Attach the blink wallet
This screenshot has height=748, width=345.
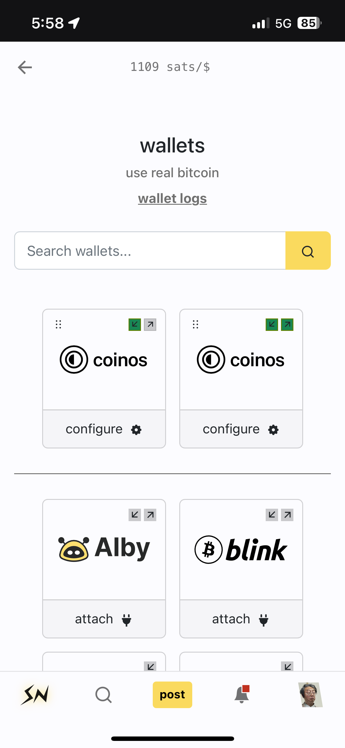pyautogui.click(x=241, y=619)
